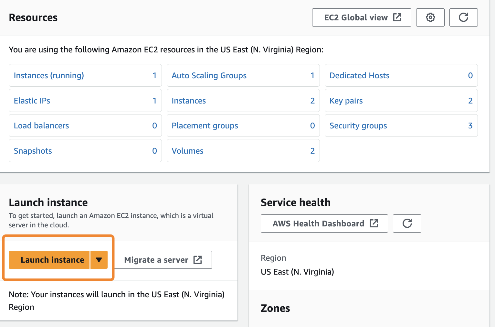The height and width of the screenshot is (327, 495).
Task: Open Load balancers
Action: (x=41, y=125)
